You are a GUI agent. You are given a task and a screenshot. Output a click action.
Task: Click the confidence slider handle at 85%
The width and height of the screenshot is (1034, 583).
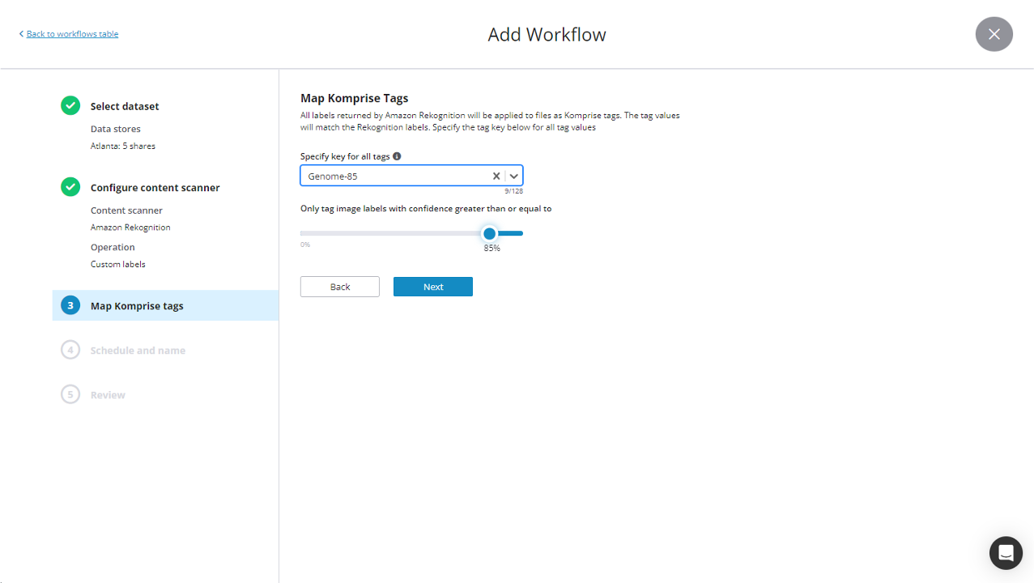[x=489, y=233]
